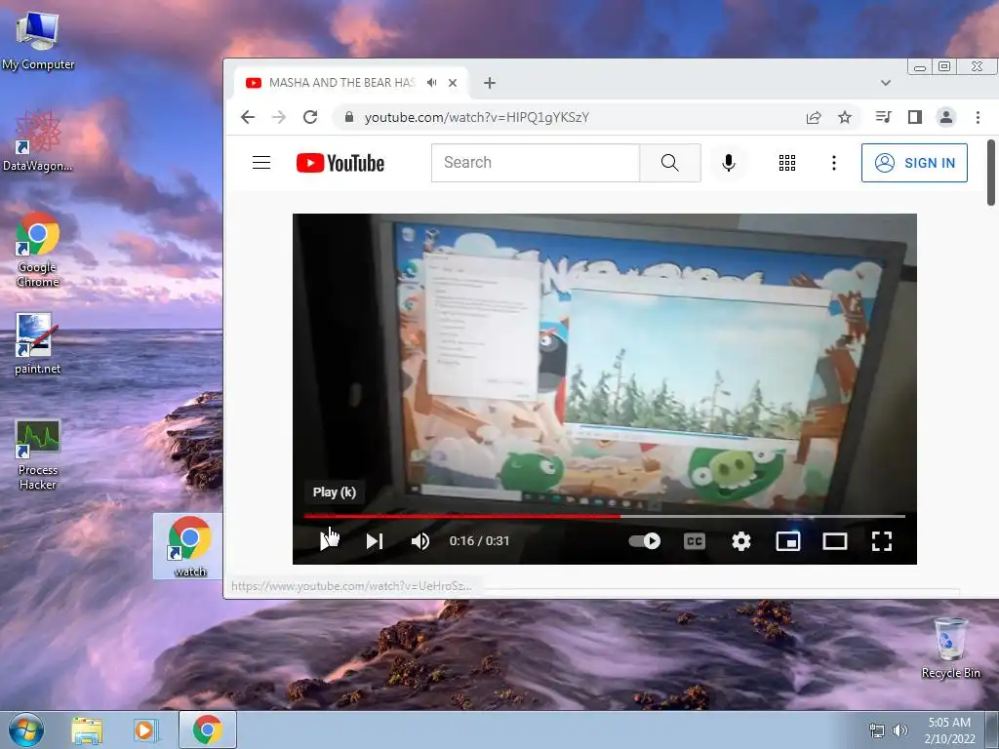The height and width of the screenshot is (749, 999).
Task: Open Chrome side panel
Action: coord(915,117)
